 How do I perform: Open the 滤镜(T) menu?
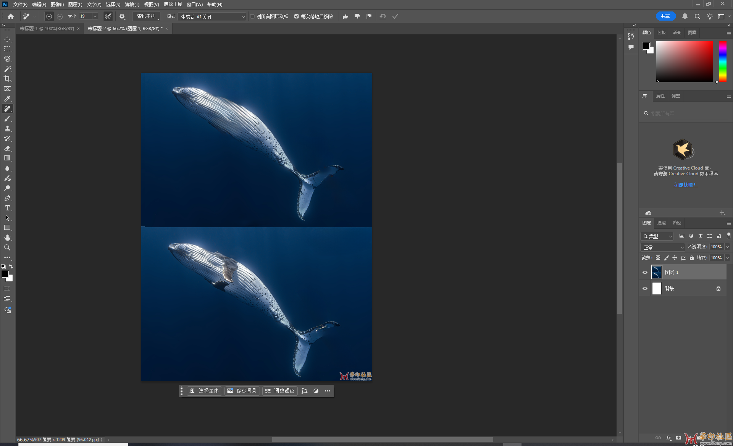point(132,5)
